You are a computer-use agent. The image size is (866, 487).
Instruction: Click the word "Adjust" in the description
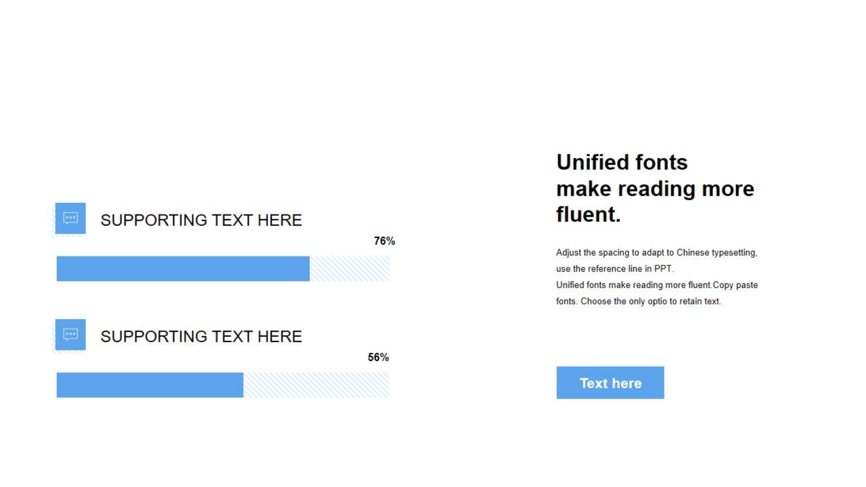pos(569,253)
